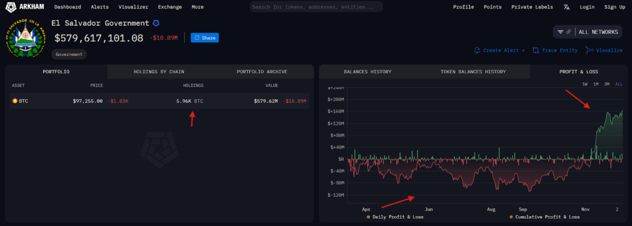Click the Arkham logo icon
This screenshot has width=632, height=226.
coord(11,7)
